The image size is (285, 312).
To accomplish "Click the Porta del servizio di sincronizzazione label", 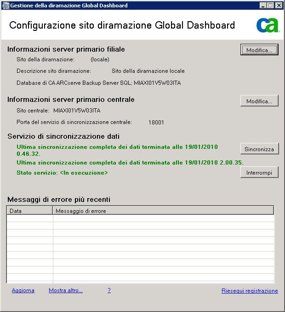I will (74, 122).
